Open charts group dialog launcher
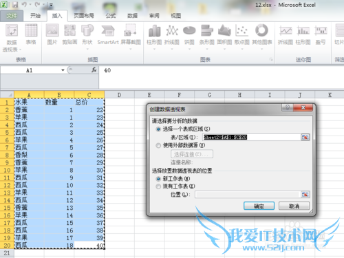 pos(271,60)
